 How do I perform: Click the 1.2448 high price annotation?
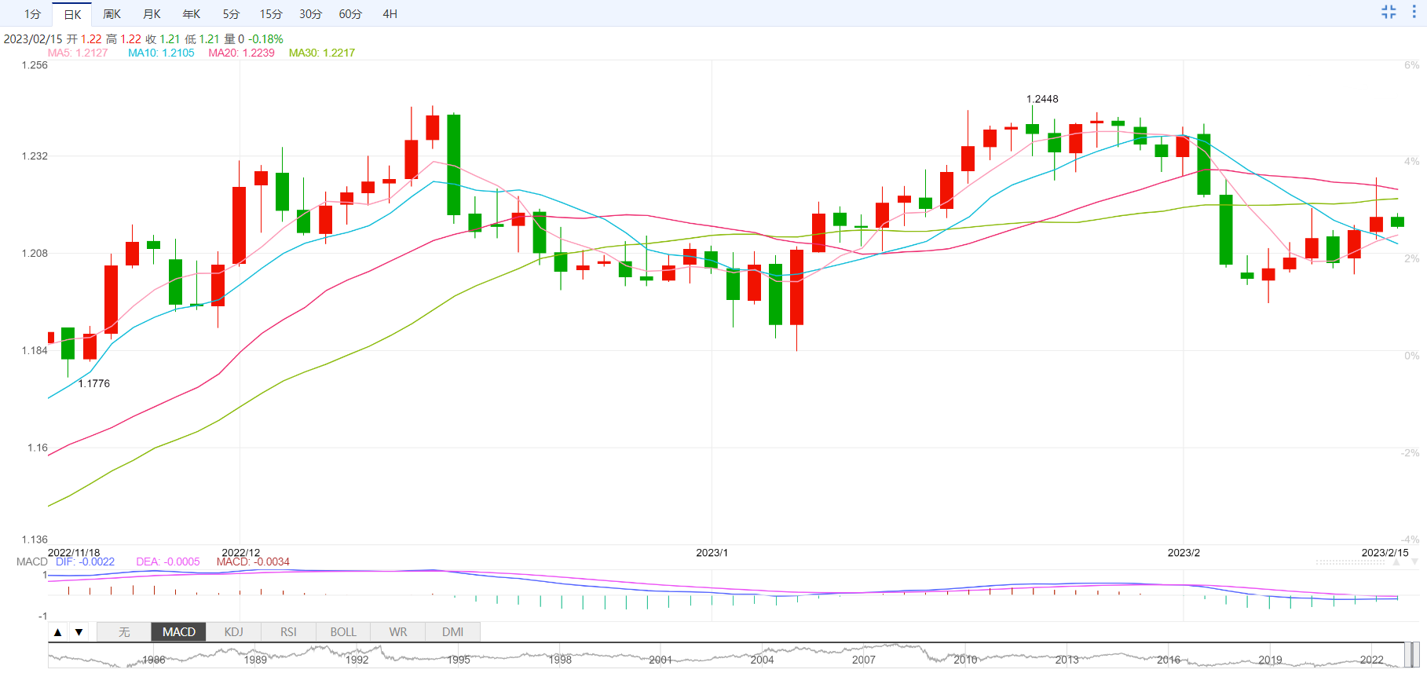1042,99
